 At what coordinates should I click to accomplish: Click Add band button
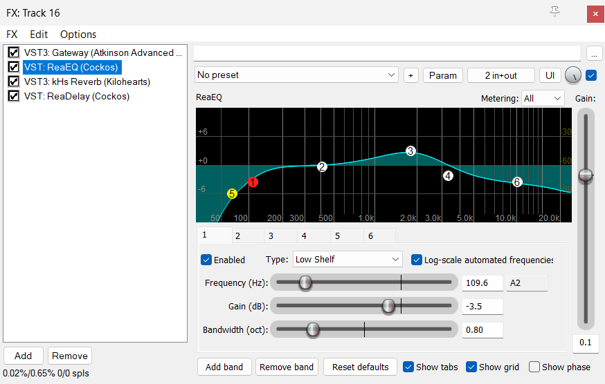point(224,367)
